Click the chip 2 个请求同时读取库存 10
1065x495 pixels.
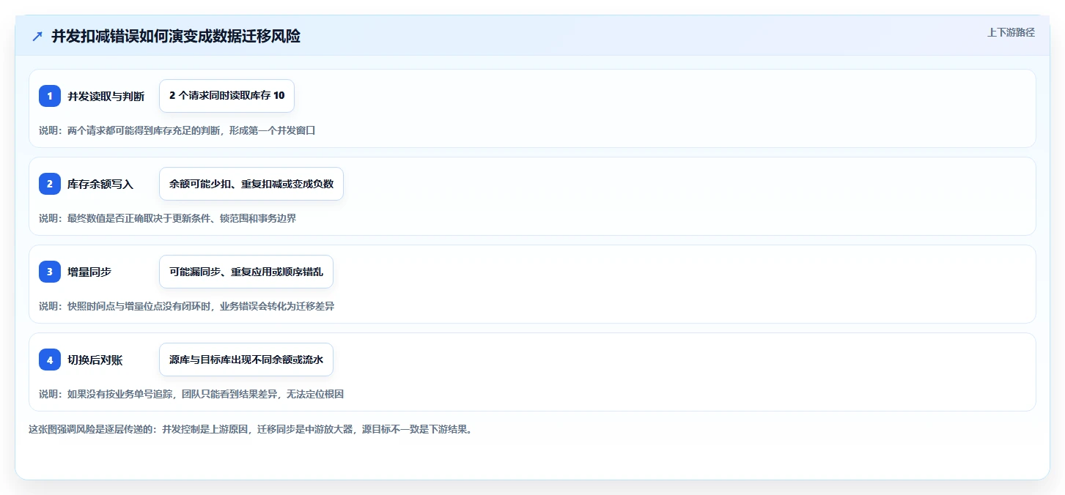(x=226, y=96)
